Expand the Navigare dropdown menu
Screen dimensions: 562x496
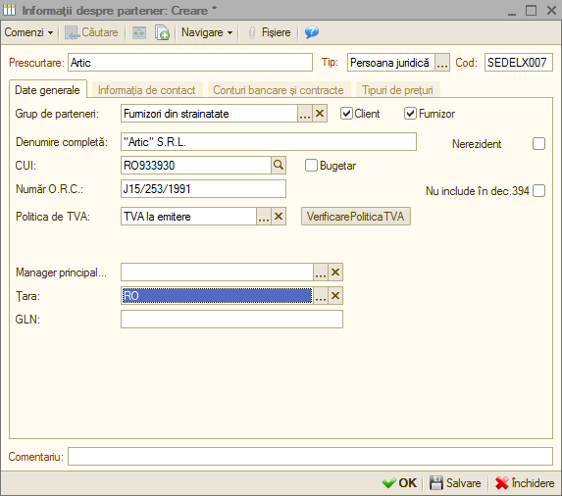(207, 32)
